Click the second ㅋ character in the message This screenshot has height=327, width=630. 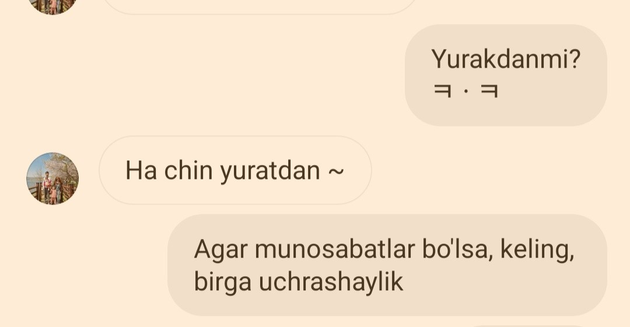coord(489,91)
